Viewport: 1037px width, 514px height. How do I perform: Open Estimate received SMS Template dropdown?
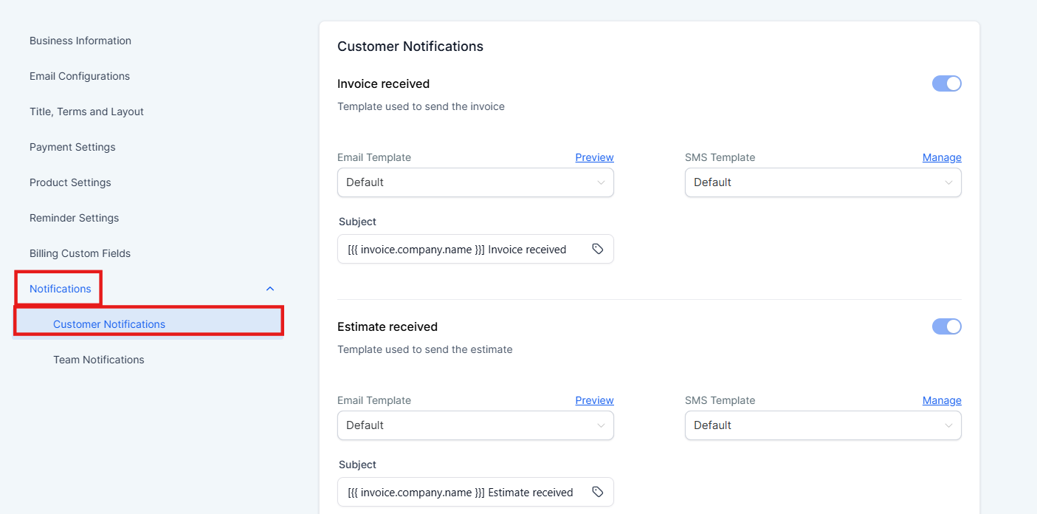point(823,425)
